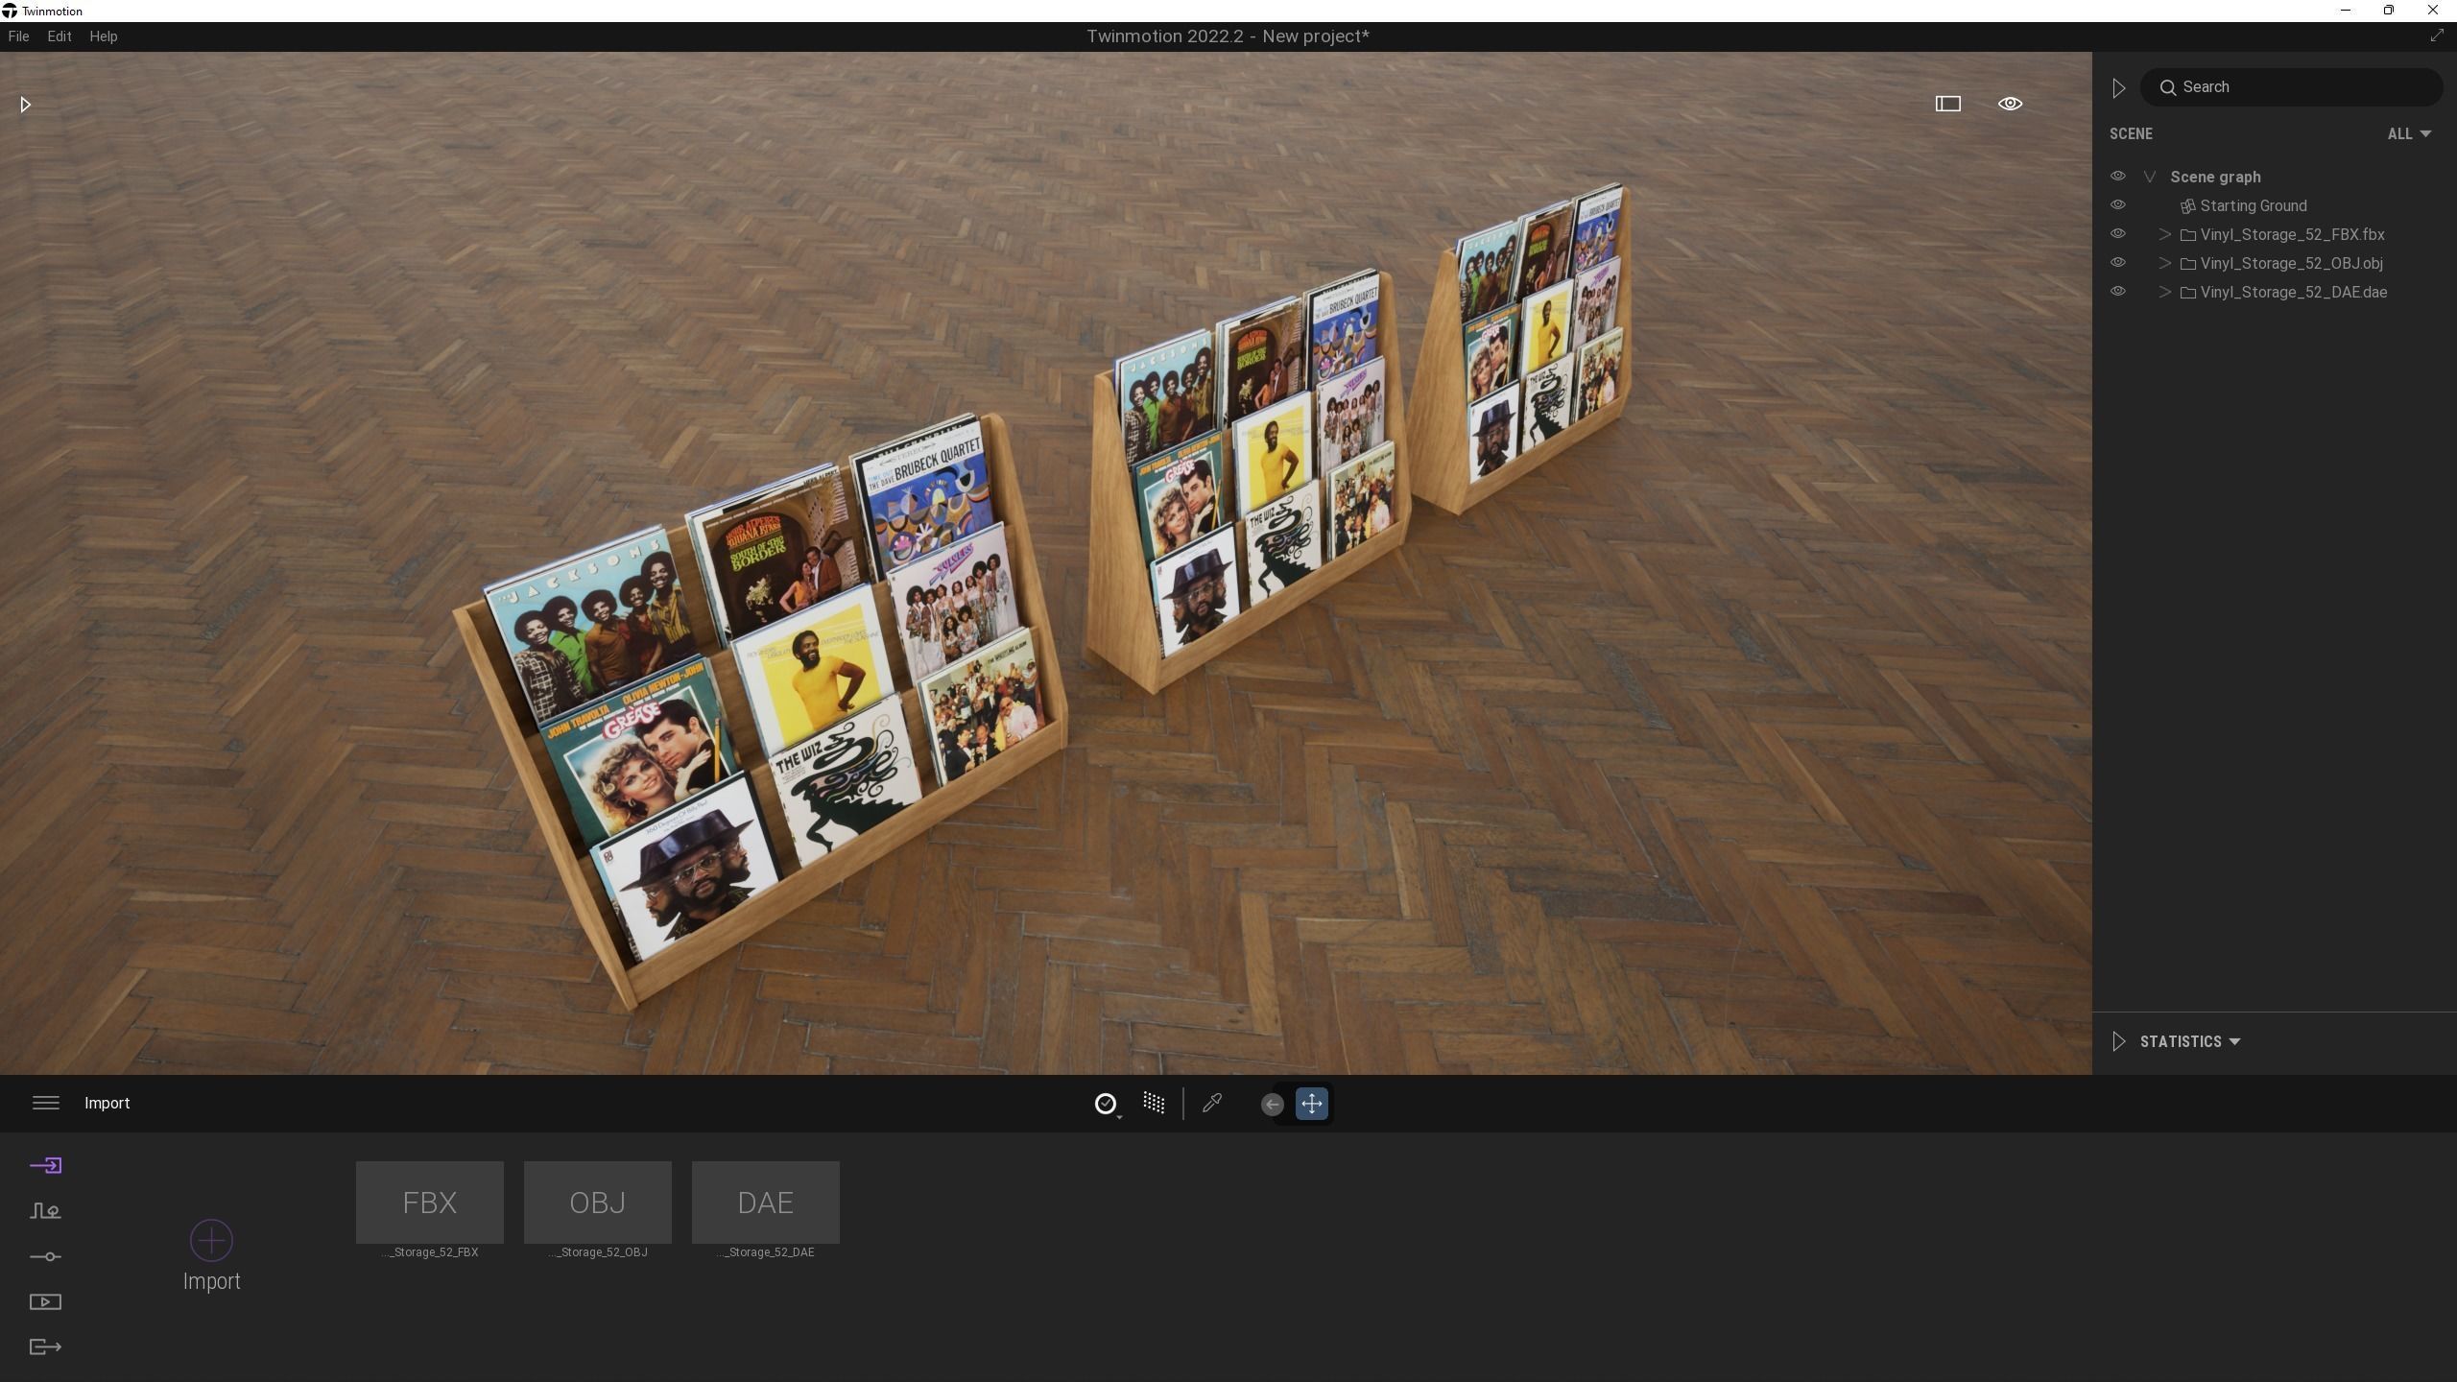Open the File menu

(18, 36)
